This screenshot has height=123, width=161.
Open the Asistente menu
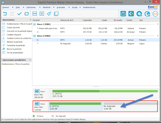click(x=47, y=7)
